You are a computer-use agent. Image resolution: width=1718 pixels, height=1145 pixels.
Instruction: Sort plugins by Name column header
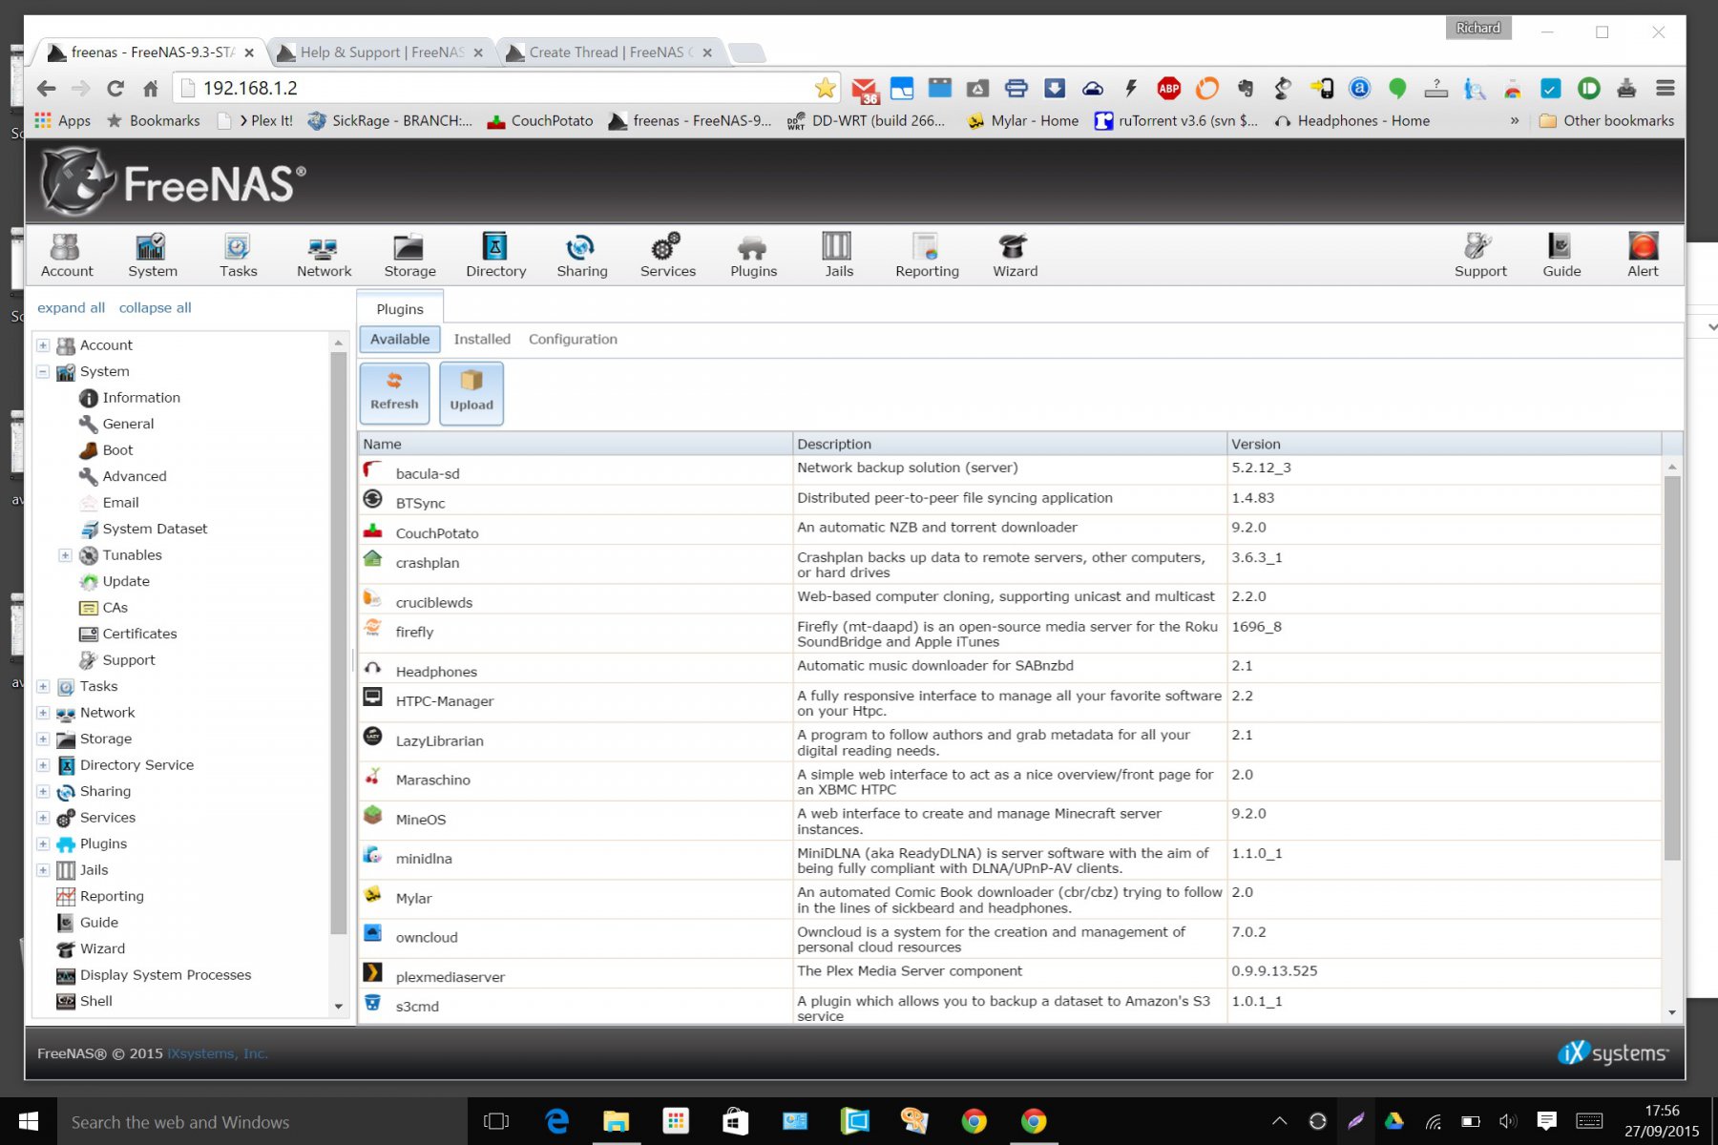click(x=576, y=444)
